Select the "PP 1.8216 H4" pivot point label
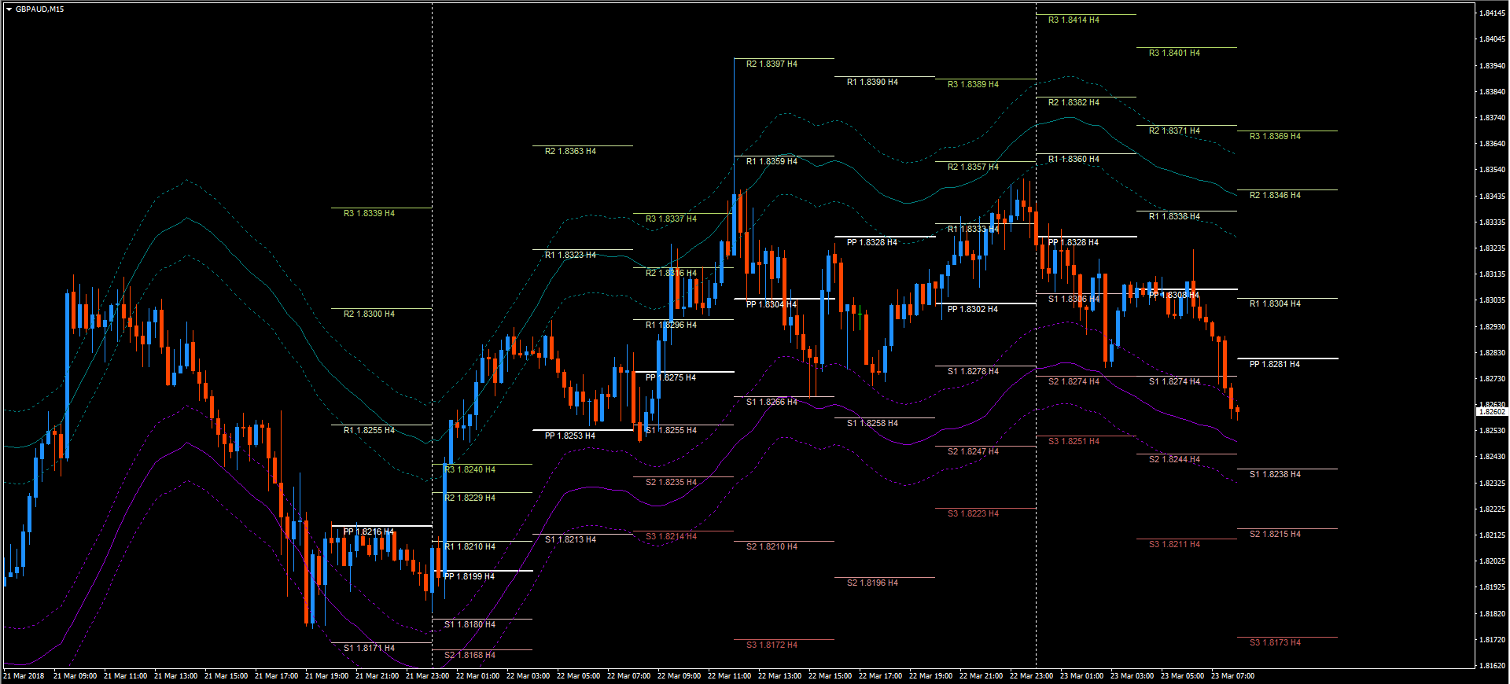Screen dimensions: 1510x684 pyautogui.click(x=368, y=532)
